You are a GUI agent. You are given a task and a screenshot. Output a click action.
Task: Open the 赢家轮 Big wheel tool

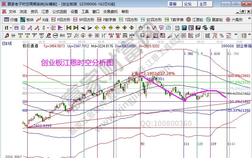[x=214, y=20]
